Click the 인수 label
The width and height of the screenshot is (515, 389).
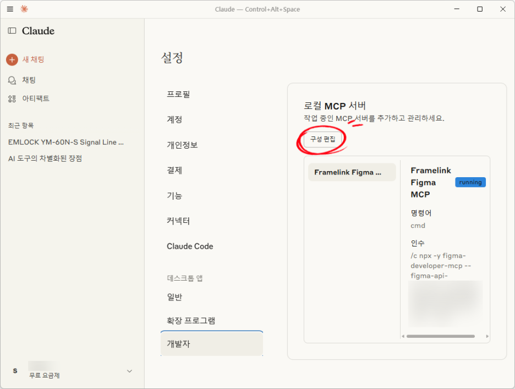coord(418,243)
